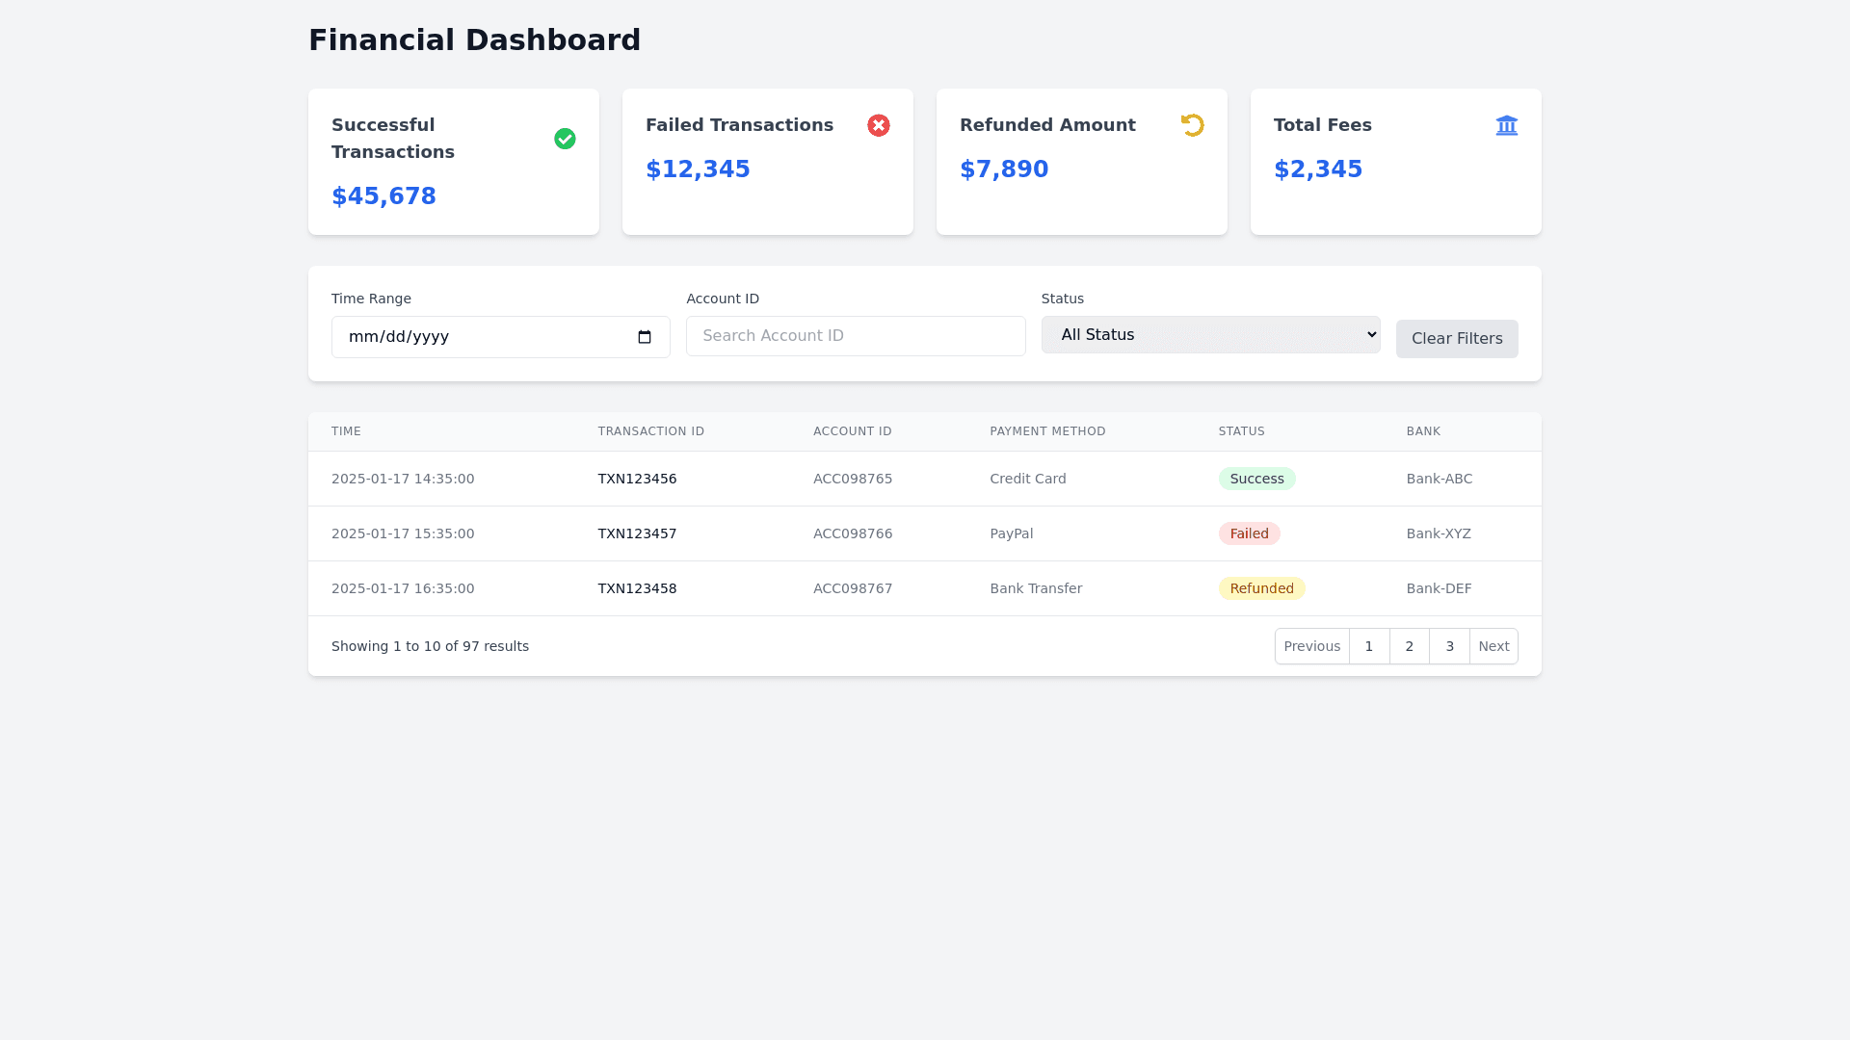Click the yellow refund arrow icon
This screenshot has width=1850, height=1040.
[x=1192, y=125]
